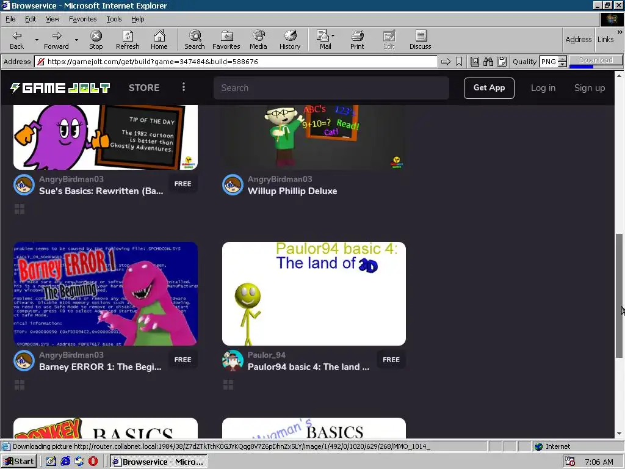Decrease the Quality value with the down stepper arrow
The height and width of the screenshot is (469, 625).
[562, 64]
